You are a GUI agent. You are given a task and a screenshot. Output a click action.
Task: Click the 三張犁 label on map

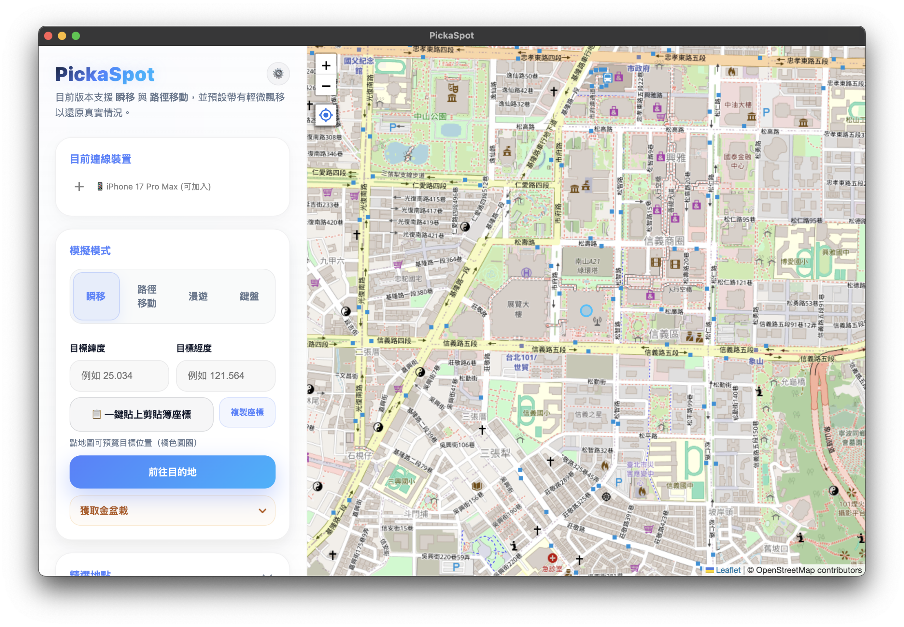pyautogui.click(x=495, y=453)
